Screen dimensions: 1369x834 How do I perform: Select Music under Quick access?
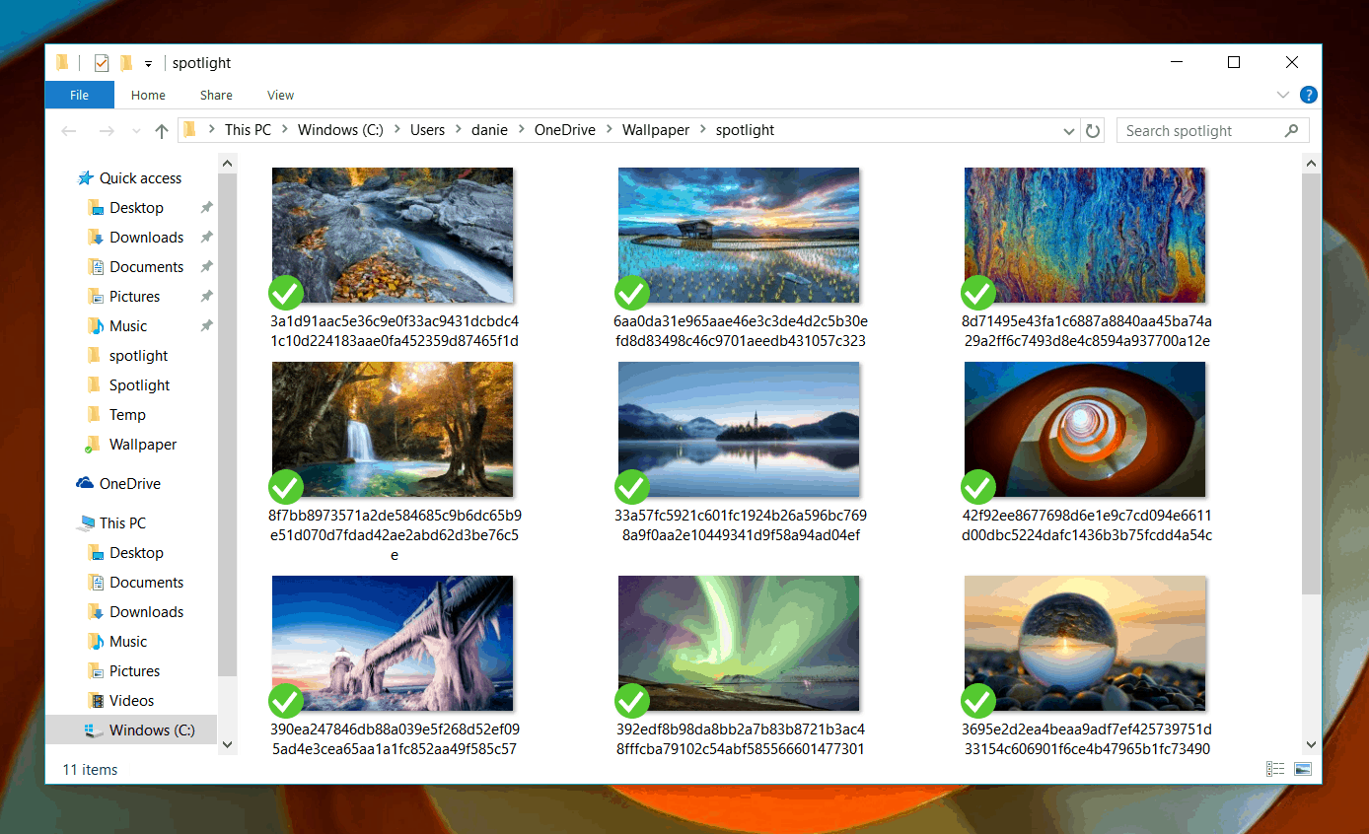pos(128,326)
